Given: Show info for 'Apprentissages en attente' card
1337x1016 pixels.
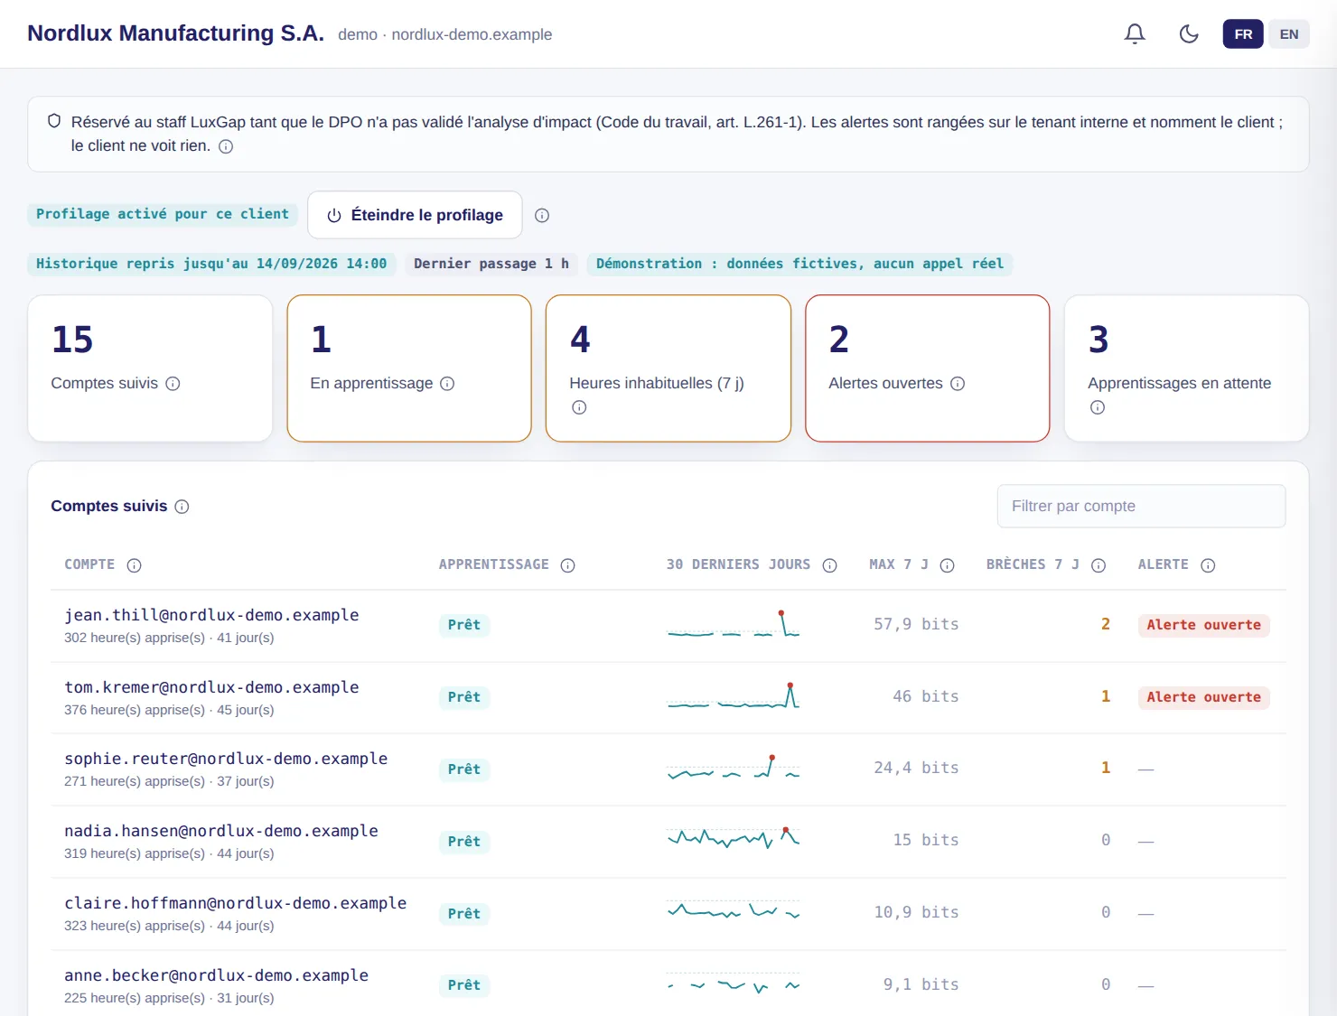Looking at the screenshot, I should (1098, 407).
